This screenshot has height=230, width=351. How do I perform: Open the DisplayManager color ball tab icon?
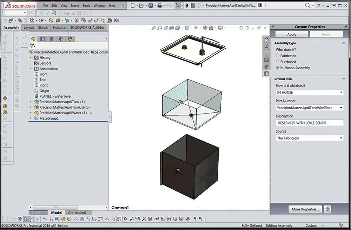coord(70,39)
